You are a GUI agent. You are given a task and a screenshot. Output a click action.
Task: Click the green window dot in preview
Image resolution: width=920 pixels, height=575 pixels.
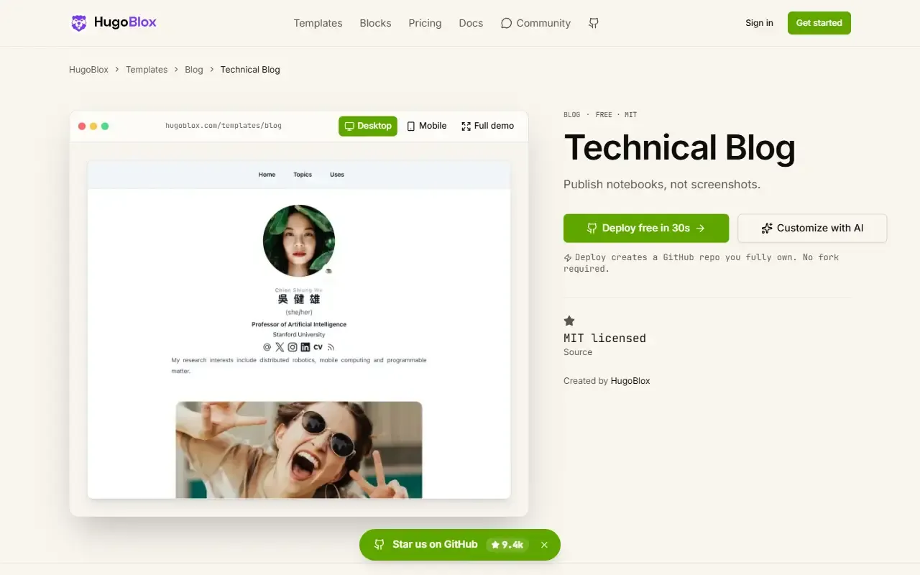(x=105, y=126)
